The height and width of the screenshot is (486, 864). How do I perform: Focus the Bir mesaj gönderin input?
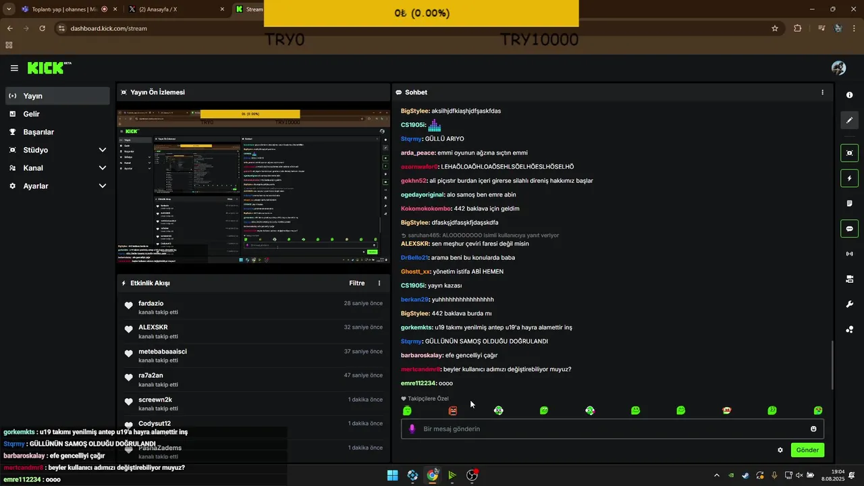point(612,429)
